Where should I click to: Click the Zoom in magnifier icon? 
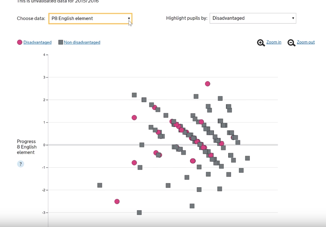coord(261,43)
